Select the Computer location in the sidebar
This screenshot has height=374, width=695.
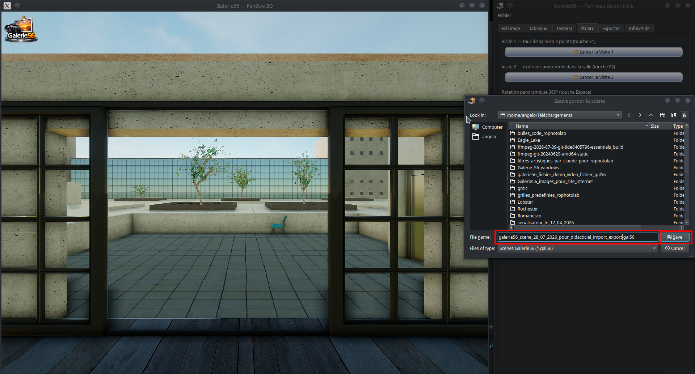tap(488, 127)
